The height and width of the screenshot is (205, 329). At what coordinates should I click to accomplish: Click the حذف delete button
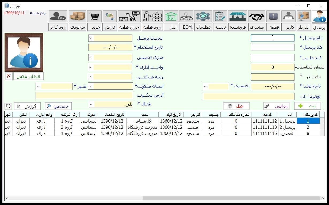point(236,106)
